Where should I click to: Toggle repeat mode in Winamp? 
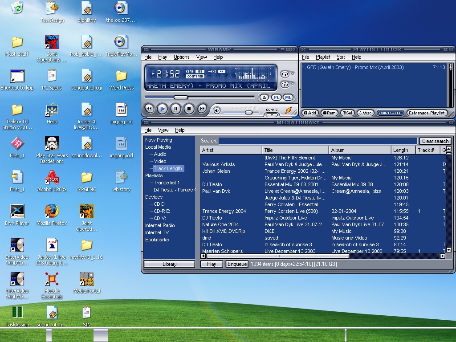pos(285,74)
